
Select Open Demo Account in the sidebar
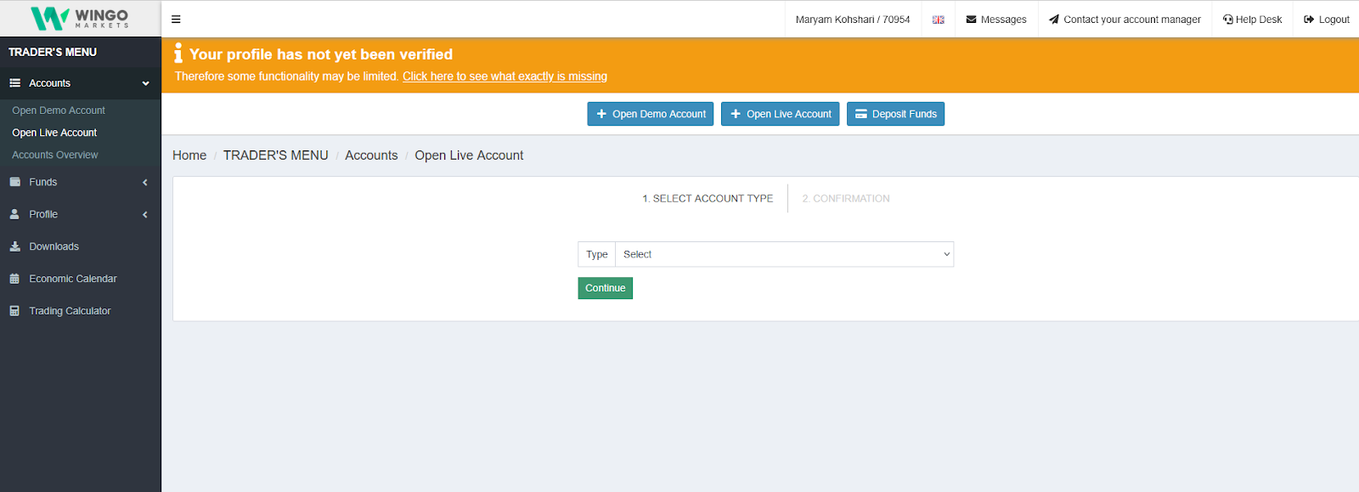59,110
